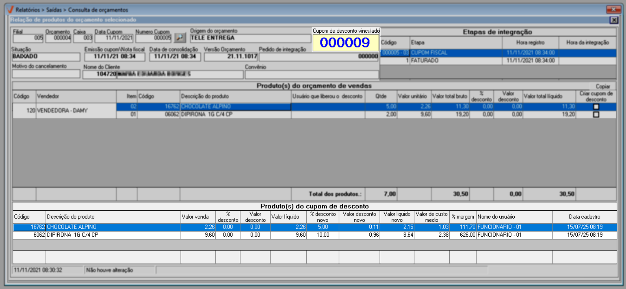Check 'Criar cupom de desconto' for Chocolate Alpino
Viewport: 626px width, 289px height.
(x=596, y=107)
